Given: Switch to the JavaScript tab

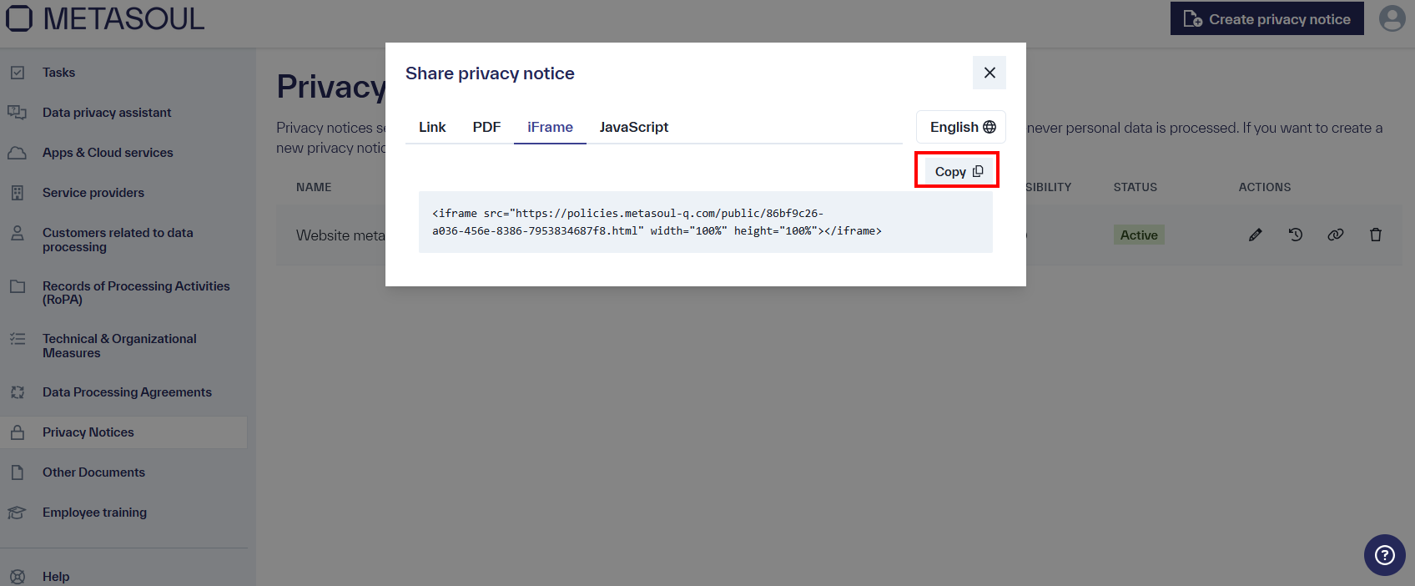Looking at the screenshot, I should (x=634, y=127).
